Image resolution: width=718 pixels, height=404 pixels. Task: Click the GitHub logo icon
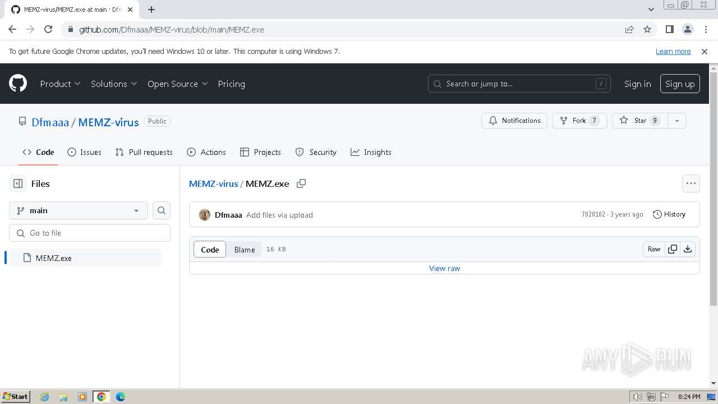[18, 84]
